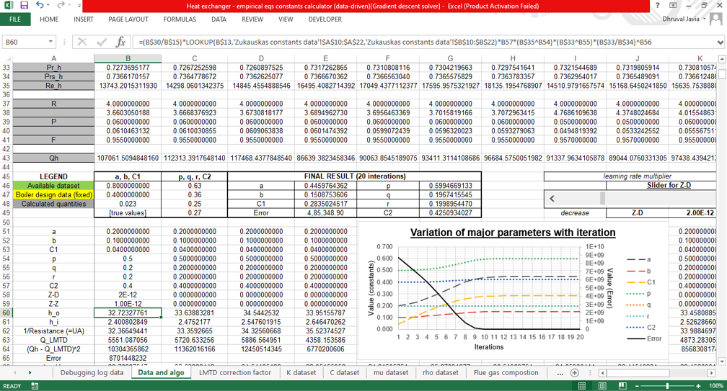Select the Data and algo sheet tab
Viewport: 727px width, 391px height.
coord(161,372)
